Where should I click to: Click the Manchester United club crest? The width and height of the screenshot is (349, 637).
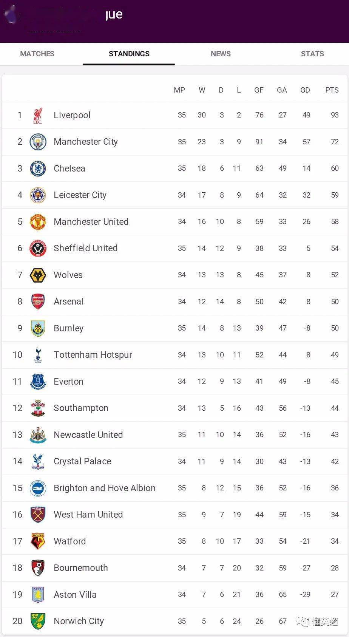point(38,222)
